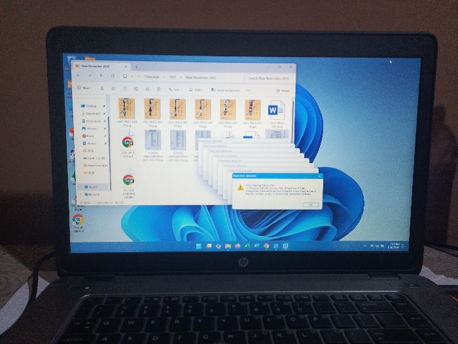The width and height of the screenshot is (458, 344).
Task: Click the Rename icon in Explorer toolbar
Action: pos(136,88)
